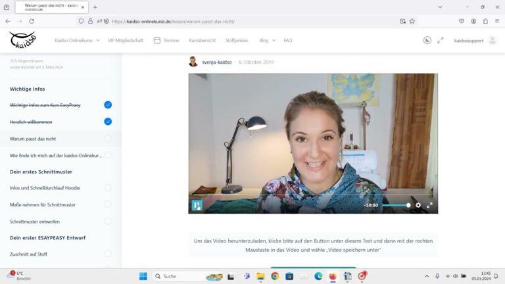Screen dimensions: 505x284
Task: Toggle dark mode moon icon
Action: 427,40
